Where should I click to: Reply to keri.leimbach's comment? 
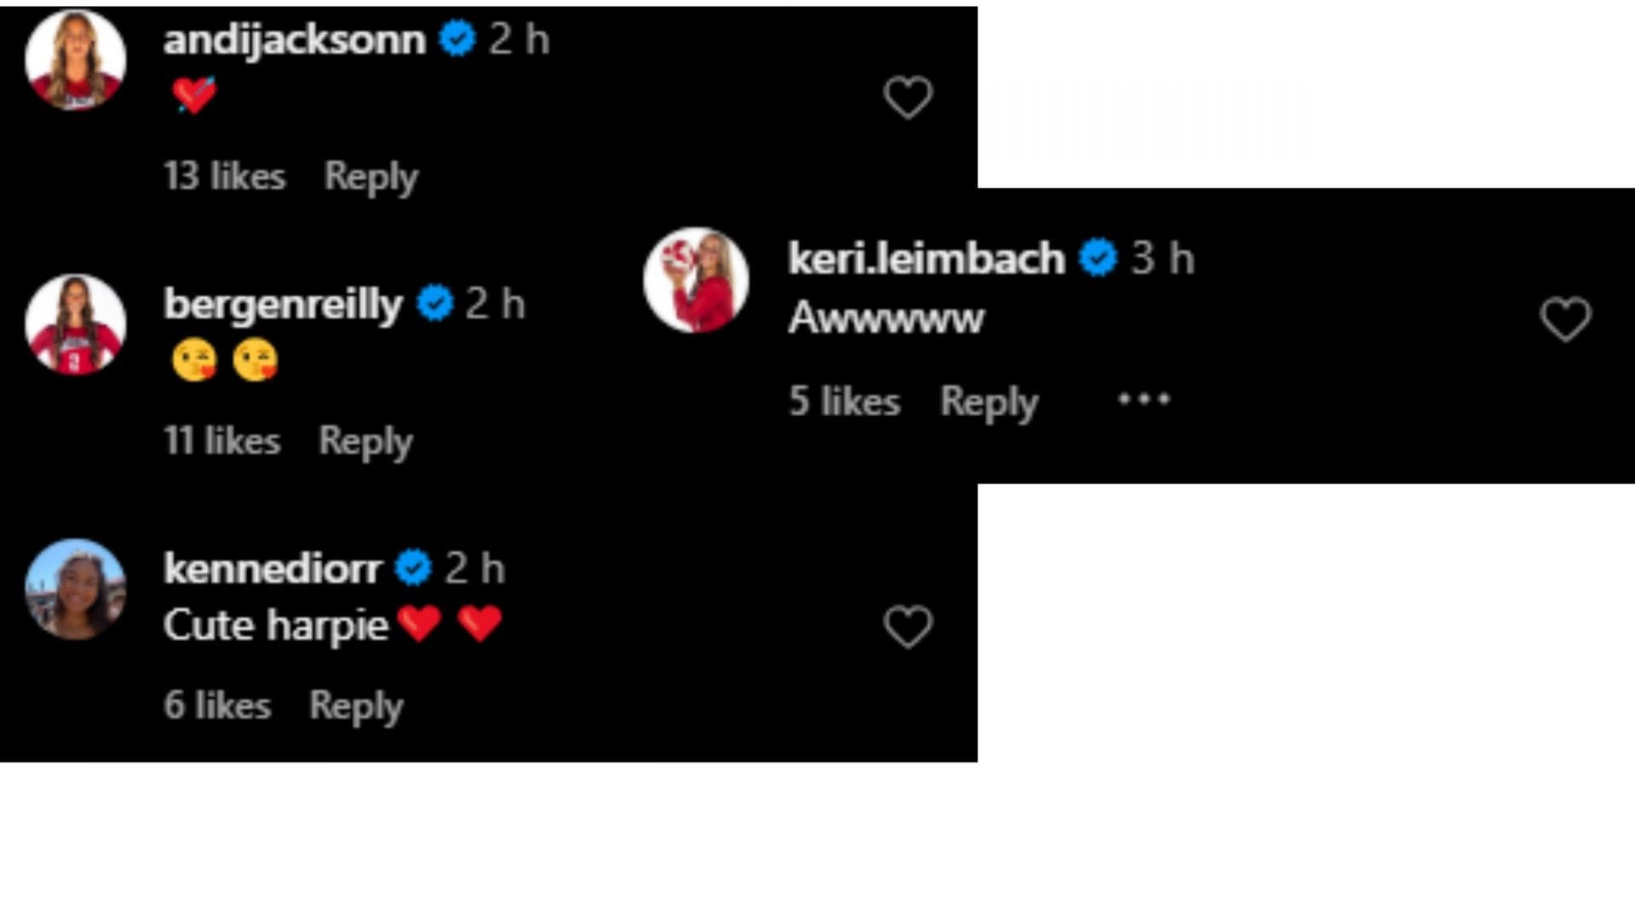988,402
